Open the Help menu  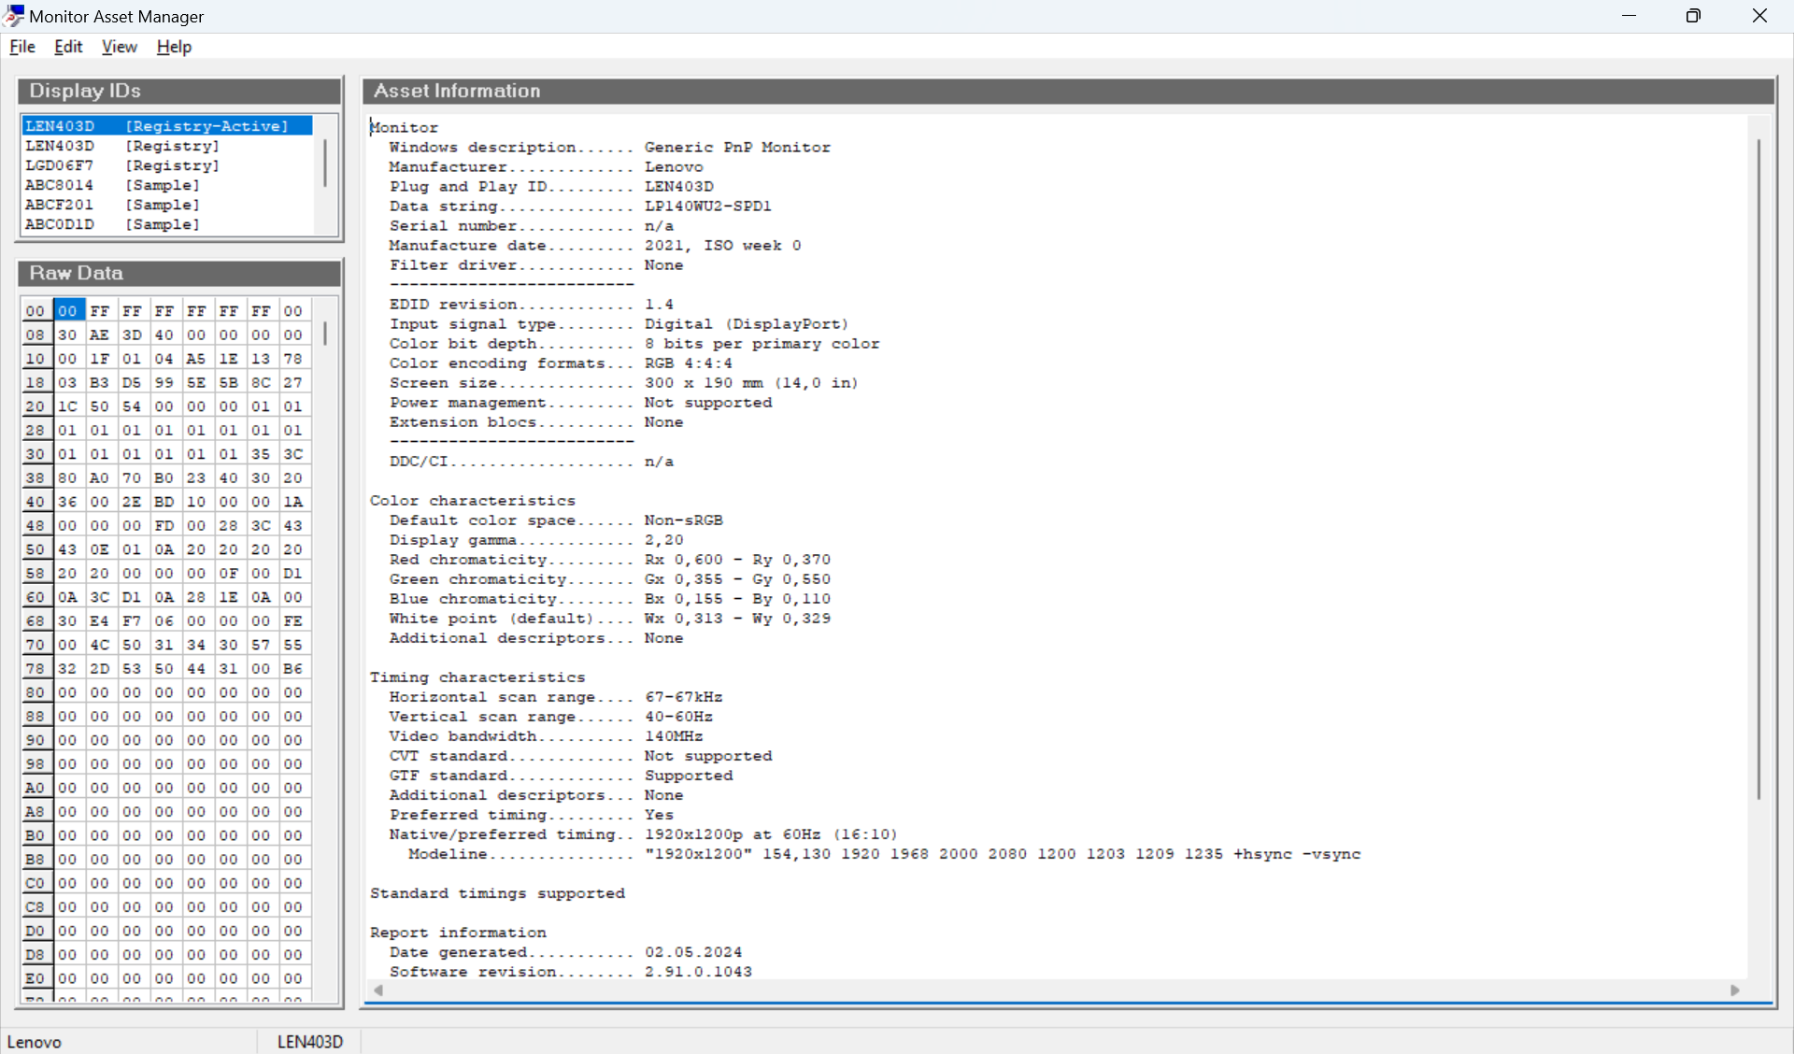tap(174, 47)
